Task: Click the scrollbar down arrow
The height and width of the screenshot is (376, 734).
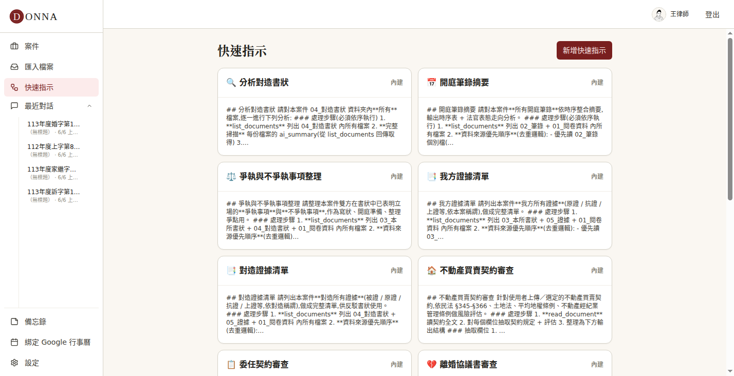Action: [x=730, y=370]
